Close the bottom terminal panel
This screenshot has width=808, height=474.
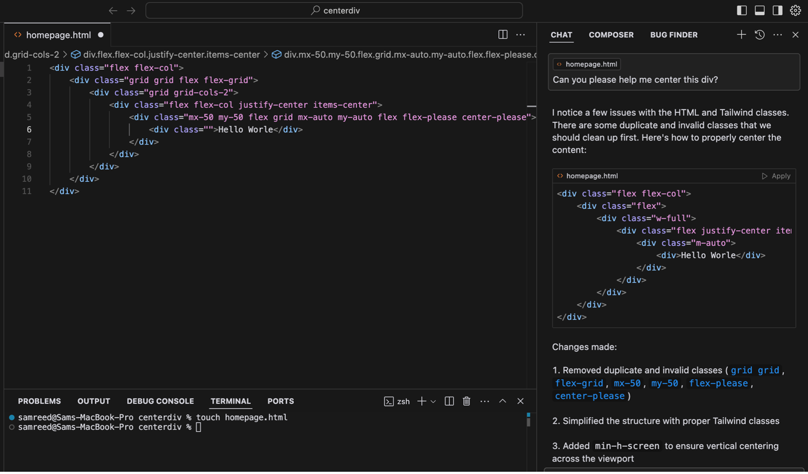(x=520, y=401)
